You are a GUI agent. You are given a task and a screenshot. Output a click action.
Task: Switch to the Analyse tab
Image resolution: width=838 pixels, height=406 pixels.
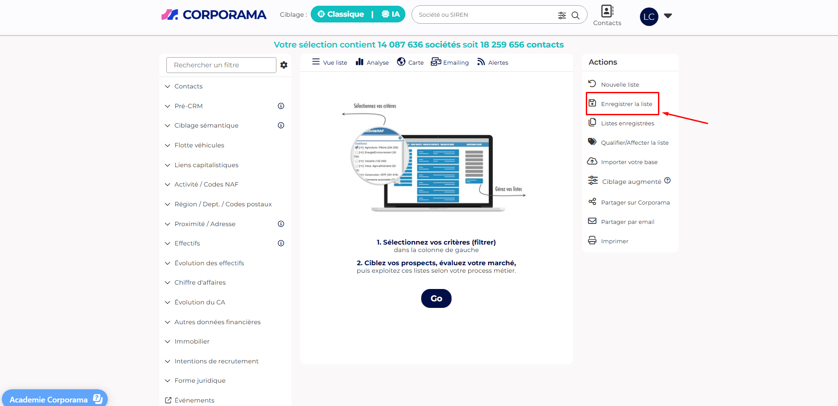pos(372,62)
